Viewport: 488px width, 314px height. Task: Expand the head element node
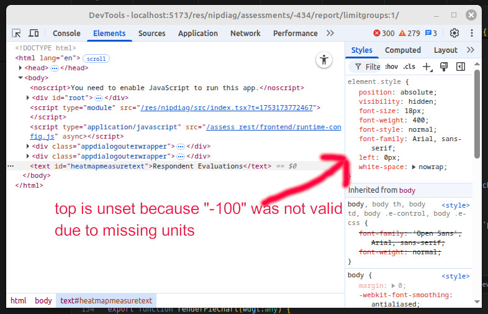20,68
